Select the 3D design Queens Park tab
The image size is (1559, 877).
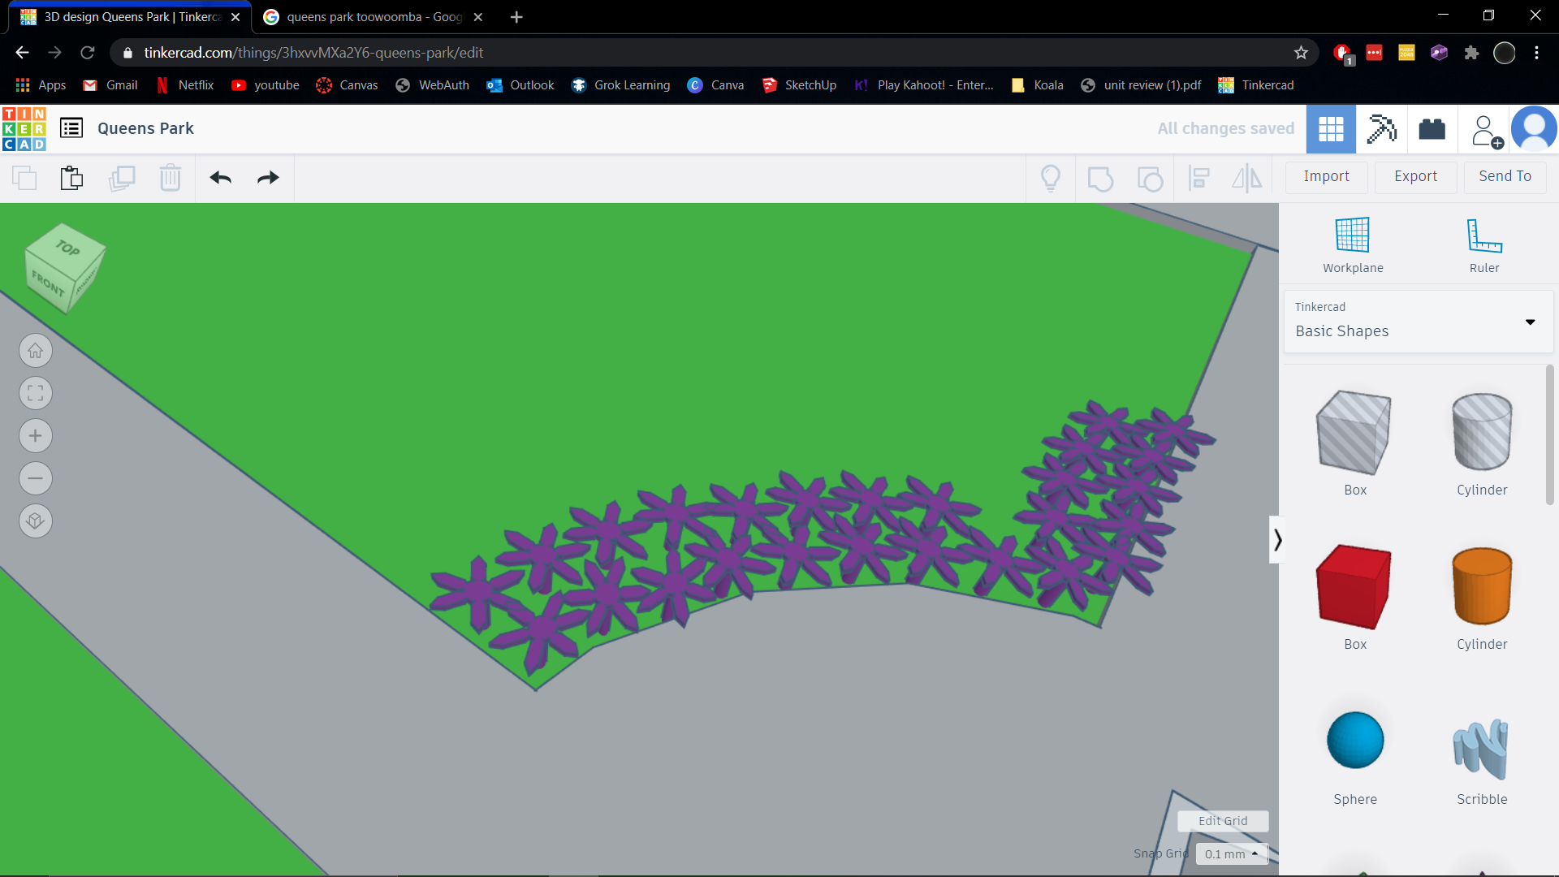(130, 17)
